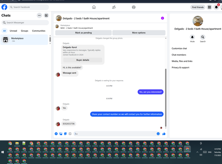
Task: Click the 'Share your contact number' message bubble
Action: click(x=127, y=114)
